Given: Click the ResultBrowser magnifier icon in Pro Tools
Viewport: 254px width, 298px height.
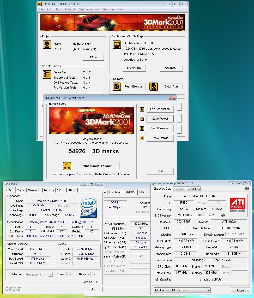Looking at the screenshot, I should (x=117, y=87).
